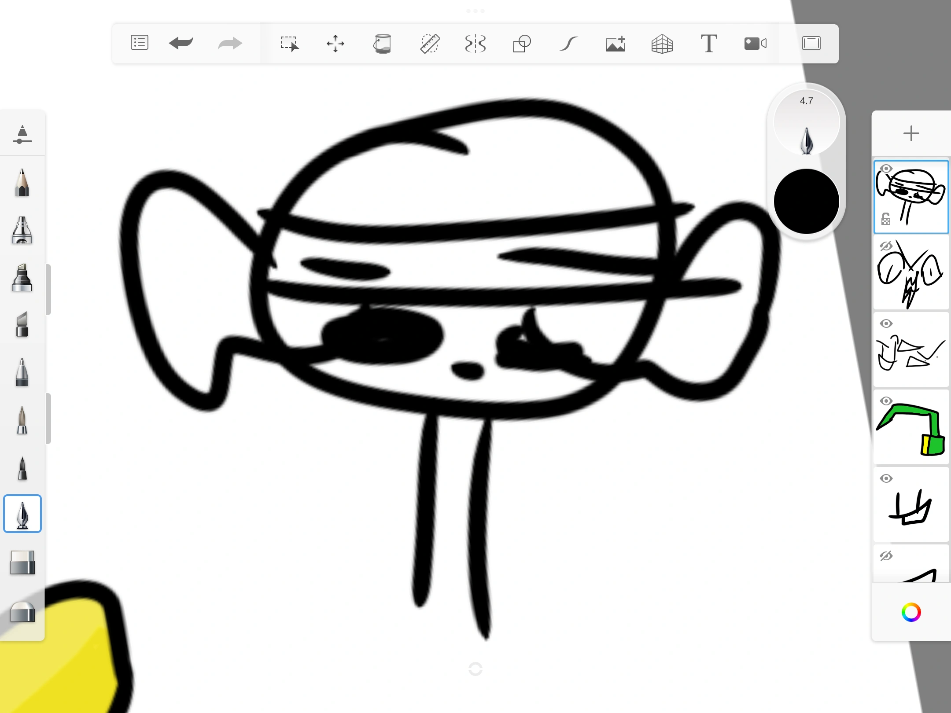Activate the Transform move tool
Image resolution: width=951 pixels, height=713 pixels.
tap(335, 44)
